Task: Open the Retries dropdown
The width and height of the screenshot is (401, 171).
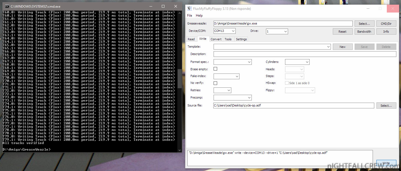Action: [222, 90]
